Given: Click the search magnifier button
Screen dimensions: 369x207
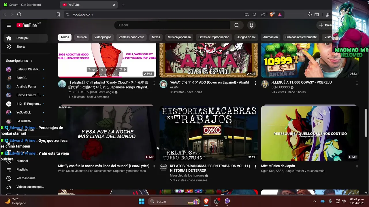Looking at the screenshot, I should point(237,25).
